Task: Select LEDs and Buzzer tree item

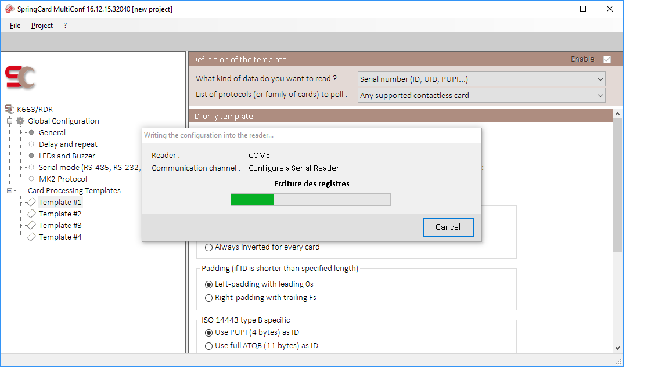Action: point(67,156)
